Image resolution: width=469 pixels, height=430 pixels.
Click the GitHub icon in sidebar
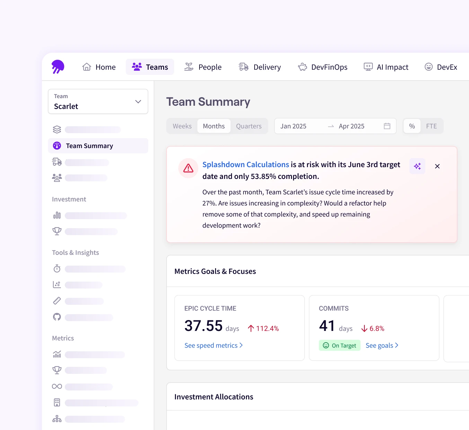click(x=57, y=317)
